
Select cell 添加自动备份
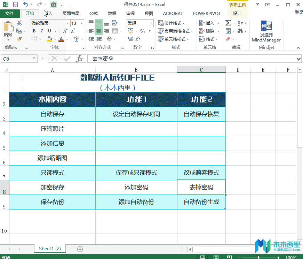pos(136,202)
